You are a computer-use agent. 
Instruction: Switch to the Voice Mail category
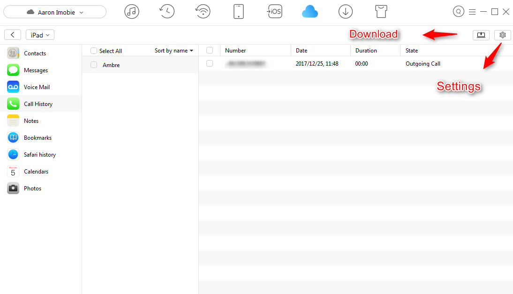(37, 87)
